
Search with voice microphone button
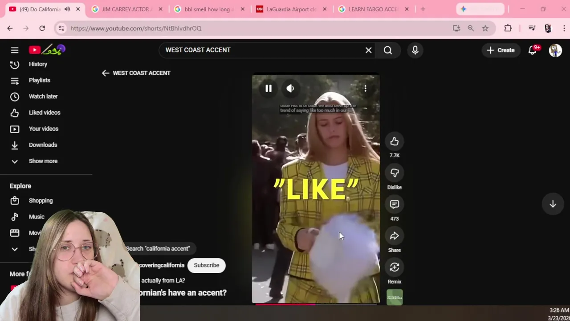(415, 50)
